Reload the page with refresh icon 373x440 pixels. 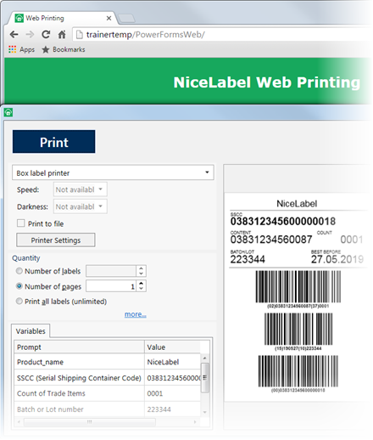coord(46,35)
